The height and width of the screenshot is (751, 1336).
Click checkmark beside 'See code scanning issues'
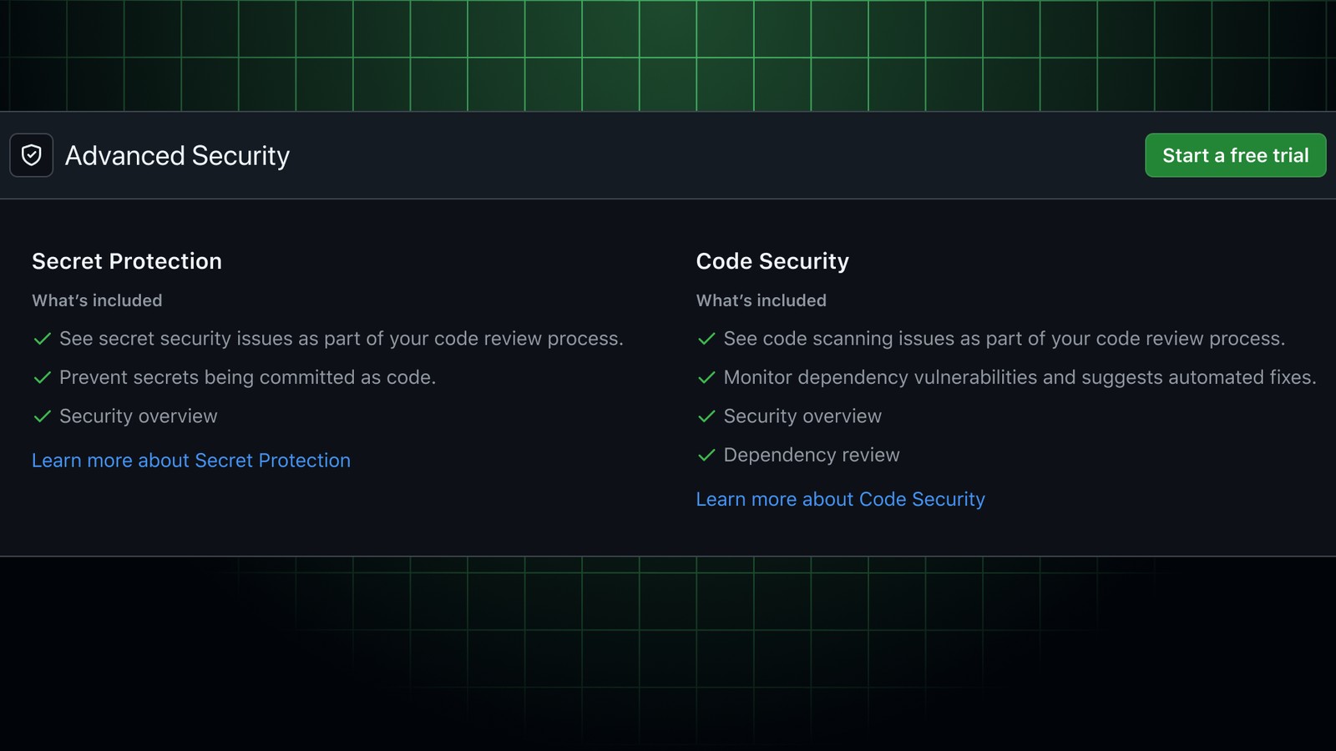tap(706, 339)
